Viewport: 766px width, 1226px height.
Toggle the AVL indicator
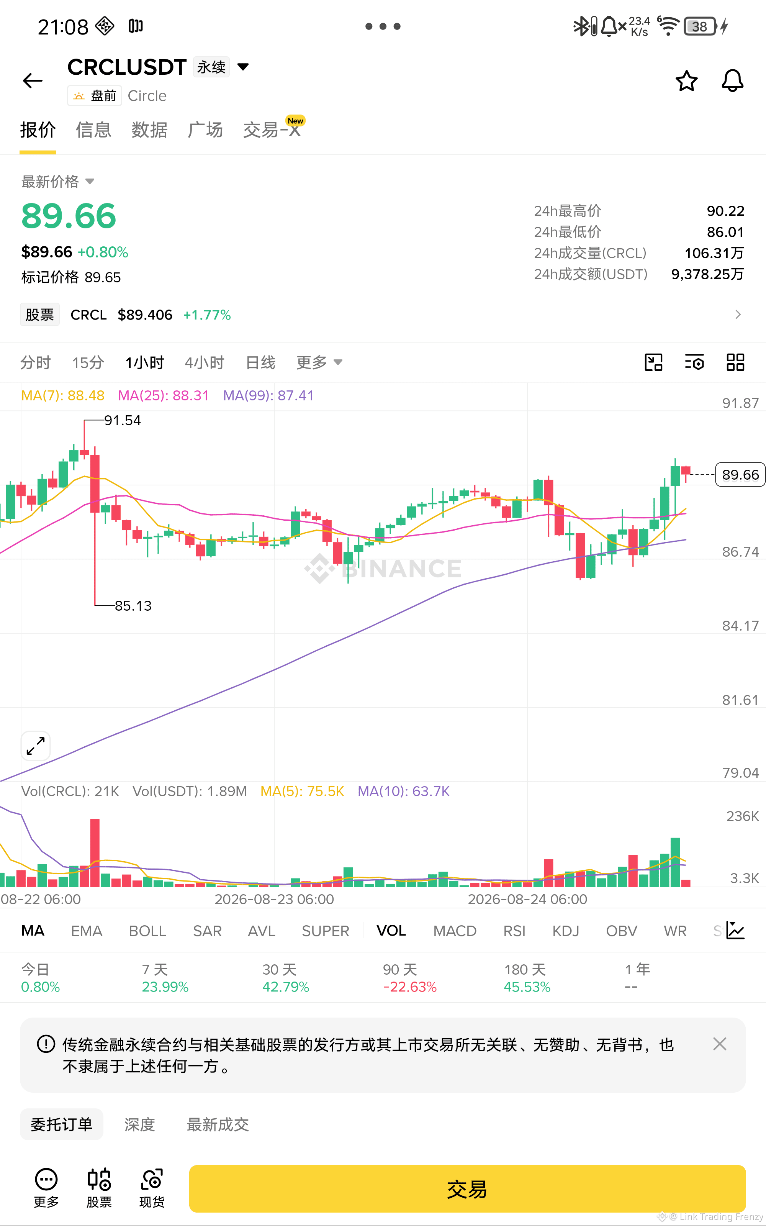coord(262,931)
